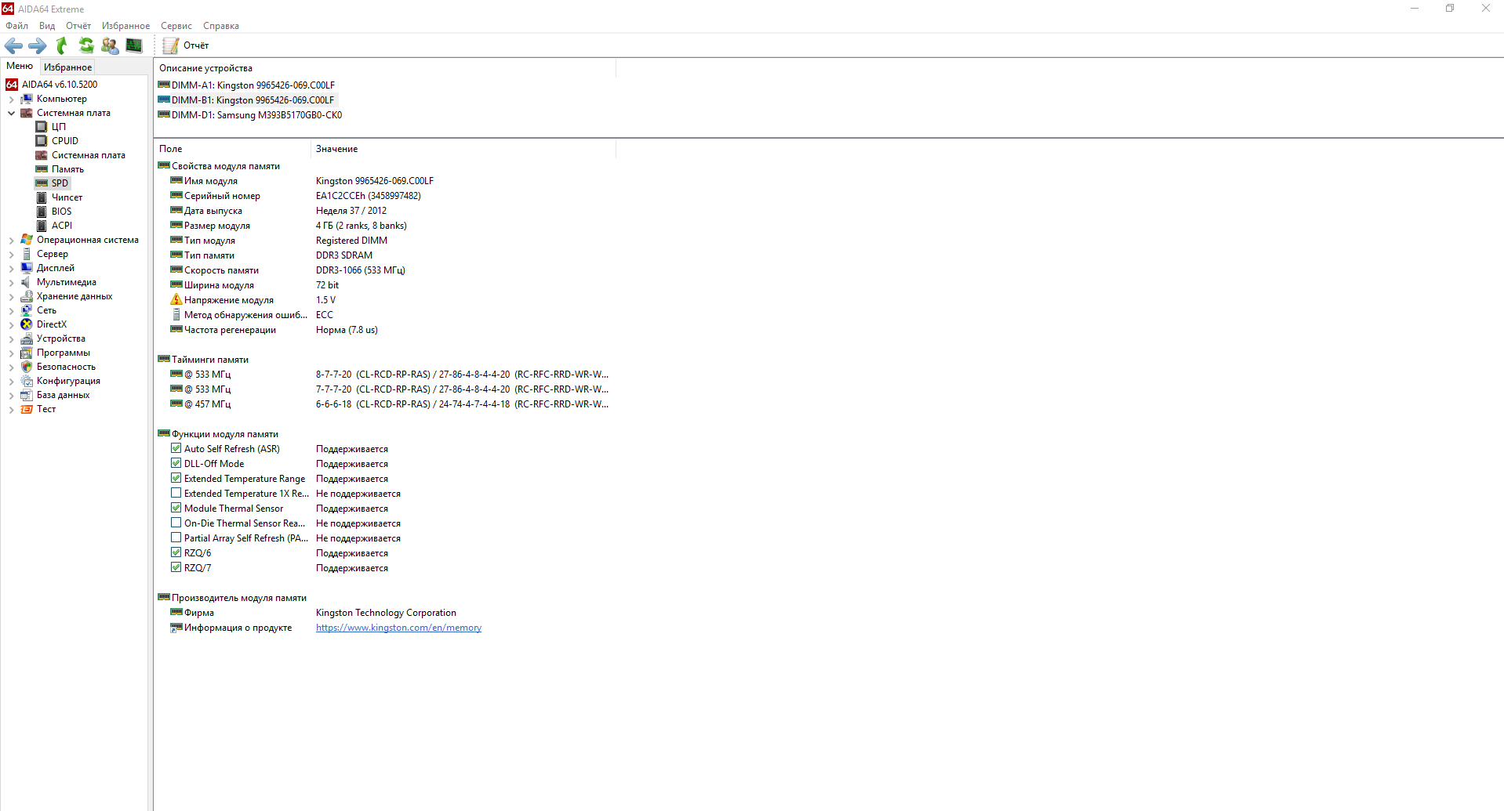
Task: Click the orange Тест icon
Action: point(27,409)
